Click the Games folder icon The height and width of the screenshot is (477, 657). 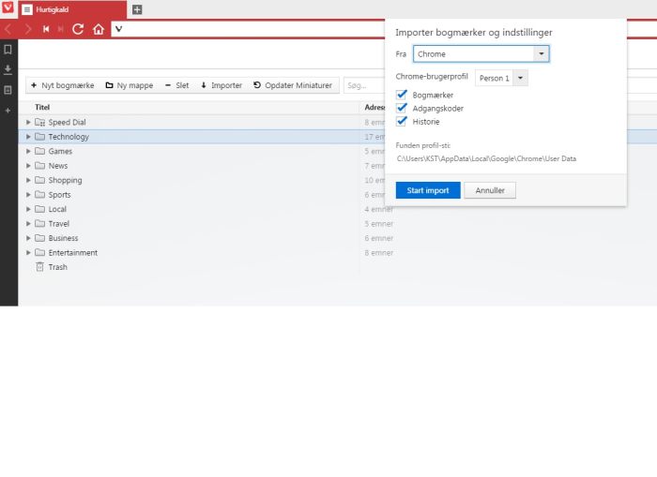click(x=39, y=151)
